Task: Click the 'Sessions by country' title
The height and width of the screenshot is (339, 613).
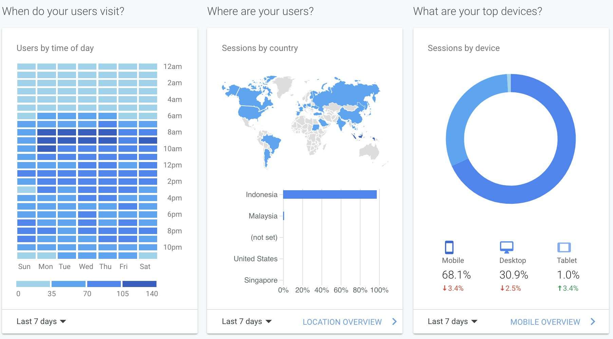Action: (260, 48)
